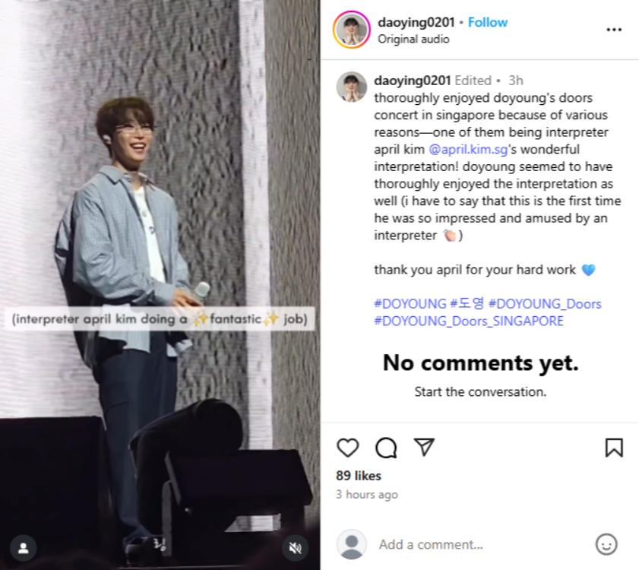Screen dimensions: 642x570
Task: Click the caption author's small avatar
Action: click(x=352, y=87)
